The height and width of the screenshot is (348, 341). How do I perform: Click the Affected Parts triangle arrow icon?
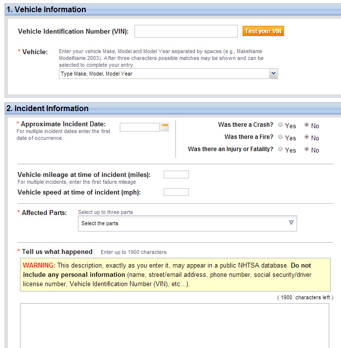[291, 223]
